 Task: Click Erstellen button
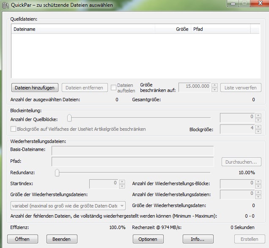(250, 239)
